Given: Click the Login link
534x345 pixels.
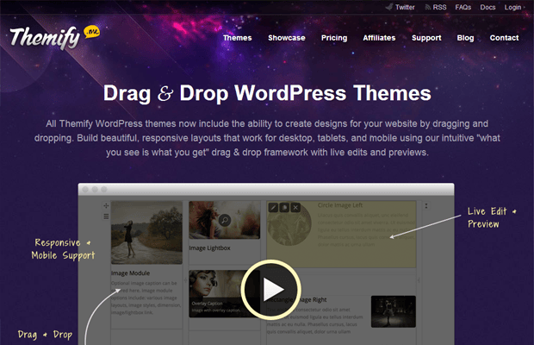Looking at the screenshot, I should pyautogui.click(x=513, y=7).
